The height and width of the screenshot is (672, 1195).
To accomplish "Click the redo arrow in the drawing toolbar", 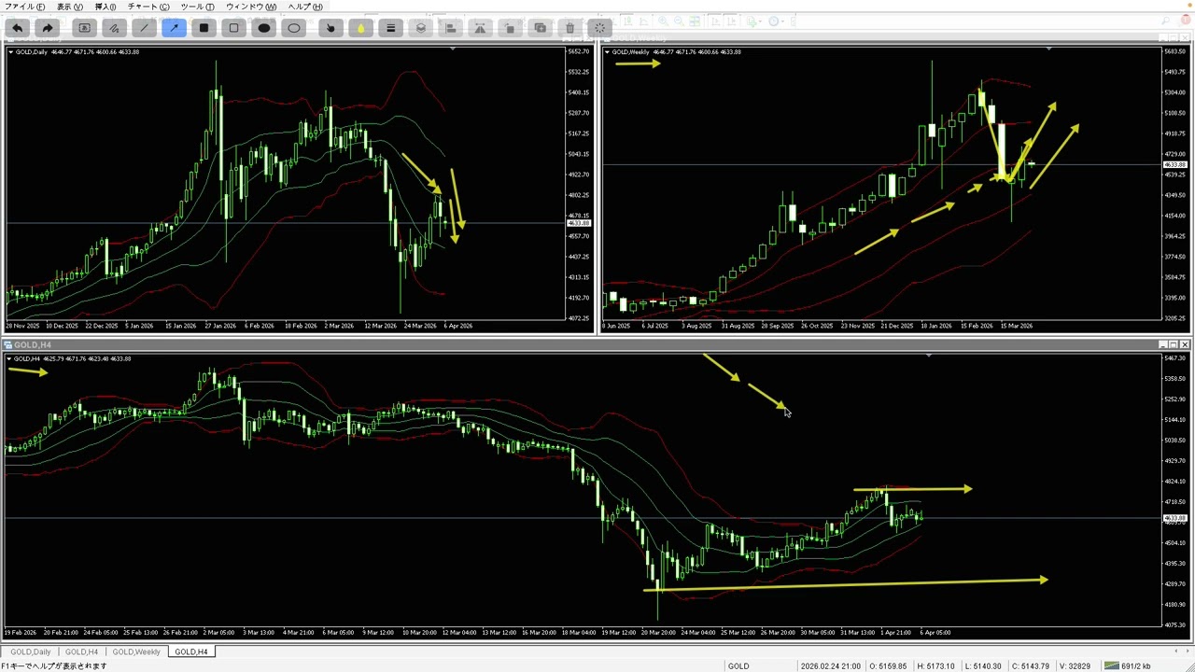I will pos(48,28).
